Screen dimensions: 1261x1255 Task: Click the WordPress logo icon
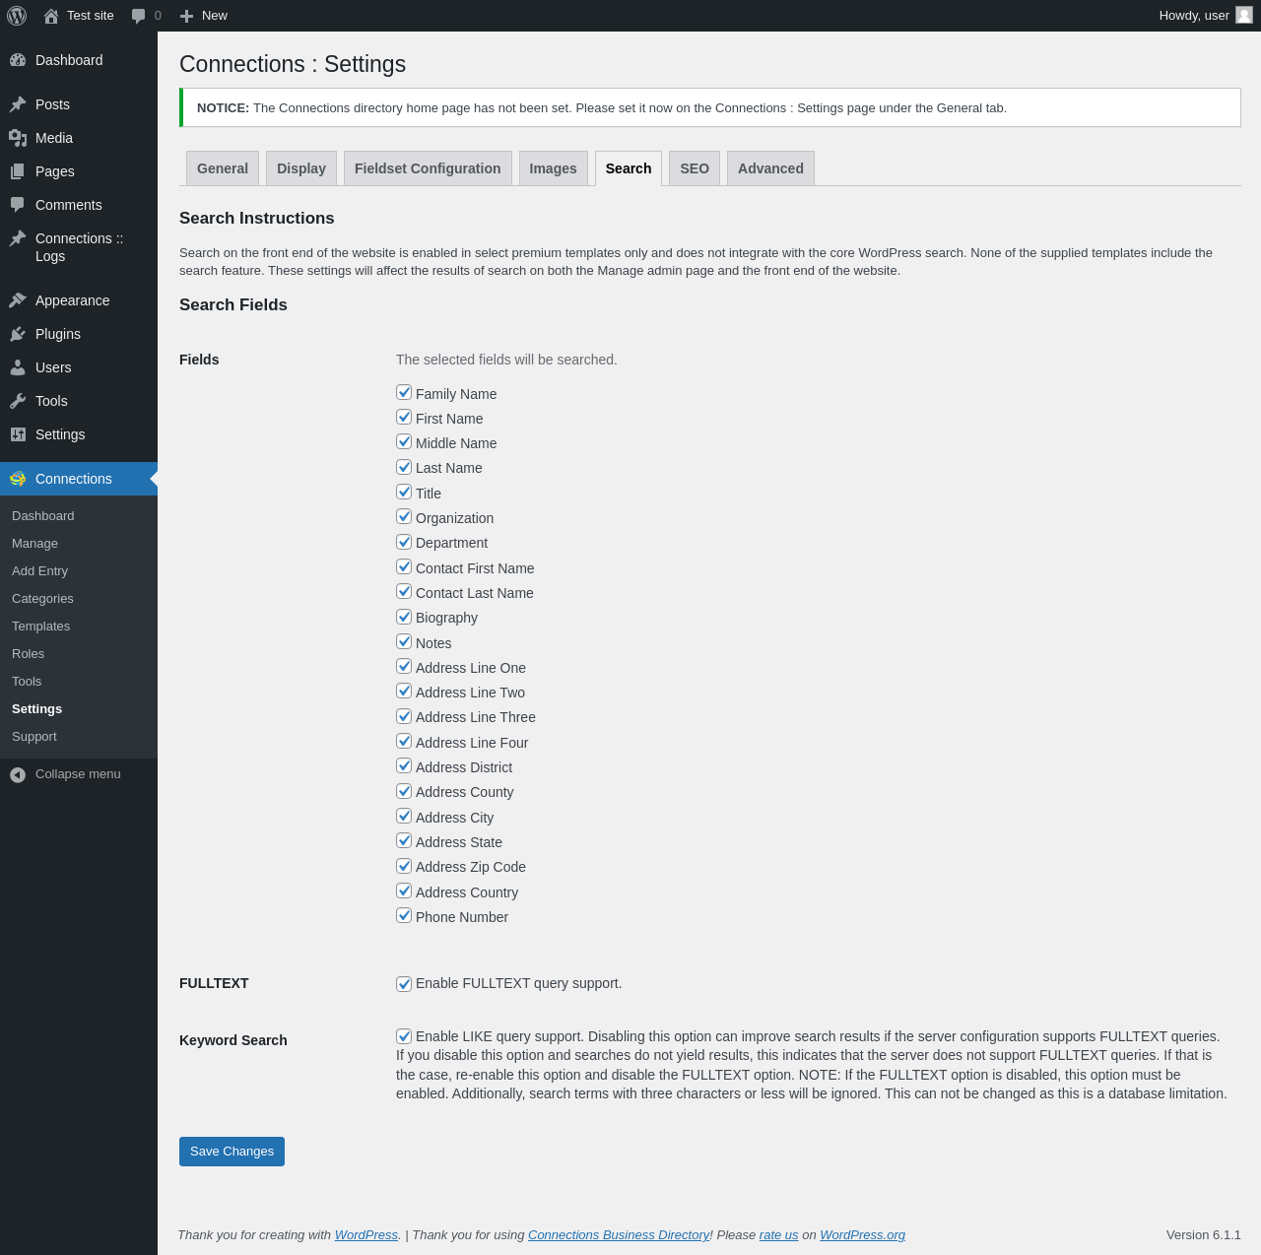point(17,16)
